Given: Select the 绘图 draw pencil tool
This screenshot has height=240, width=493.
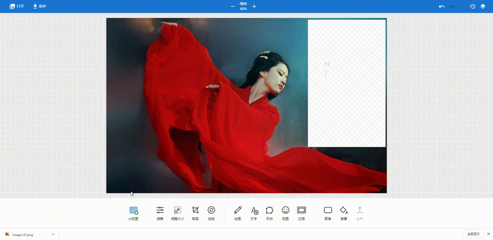Looking at the screenshot, I should pyautogui.click(x=238, y=213).
